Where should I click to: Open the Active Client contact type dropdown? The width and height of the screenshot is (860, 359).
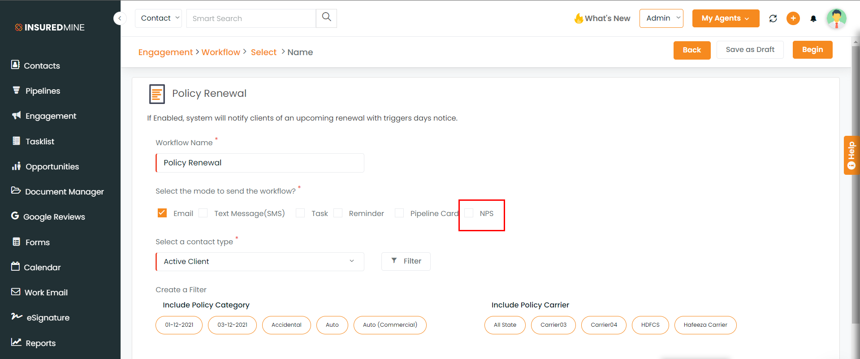click(260, 261)
